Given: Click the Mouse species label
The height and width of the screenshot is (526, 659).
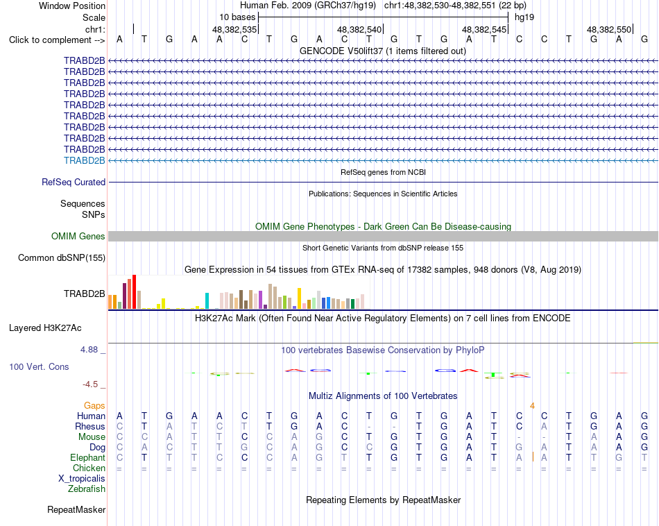Looking at the screenshot, I should coord(92,437).
